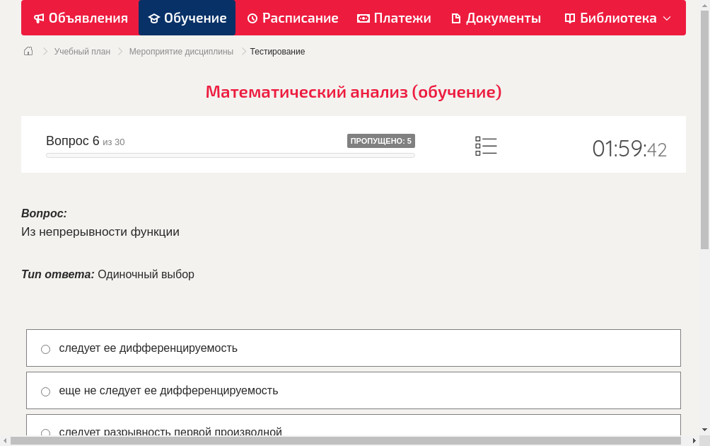This screenshot has width=710, height=446.
Task: Click the ПРОПУЩЕНО: 5 badge
Action: pos(381,140)
